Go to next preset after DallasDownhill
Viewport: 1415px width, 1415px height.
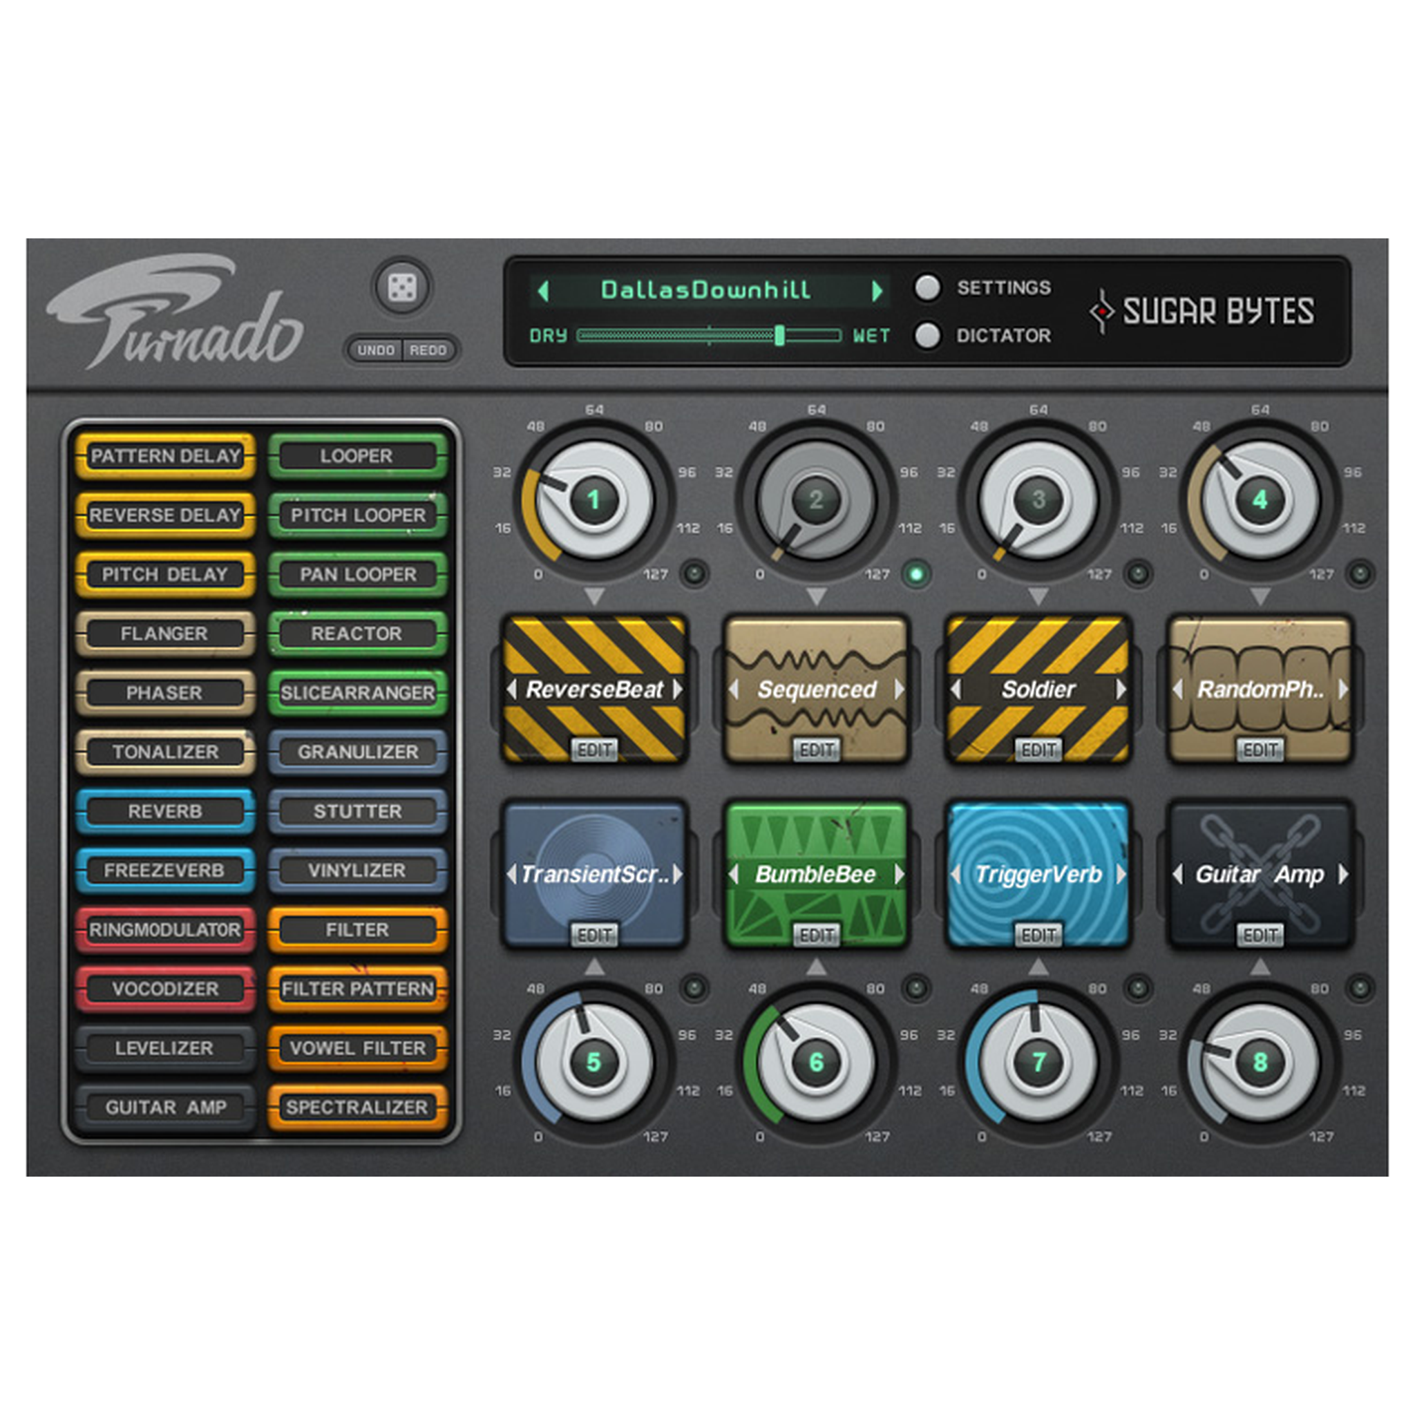pyautogui.click(x=877, y=291)
